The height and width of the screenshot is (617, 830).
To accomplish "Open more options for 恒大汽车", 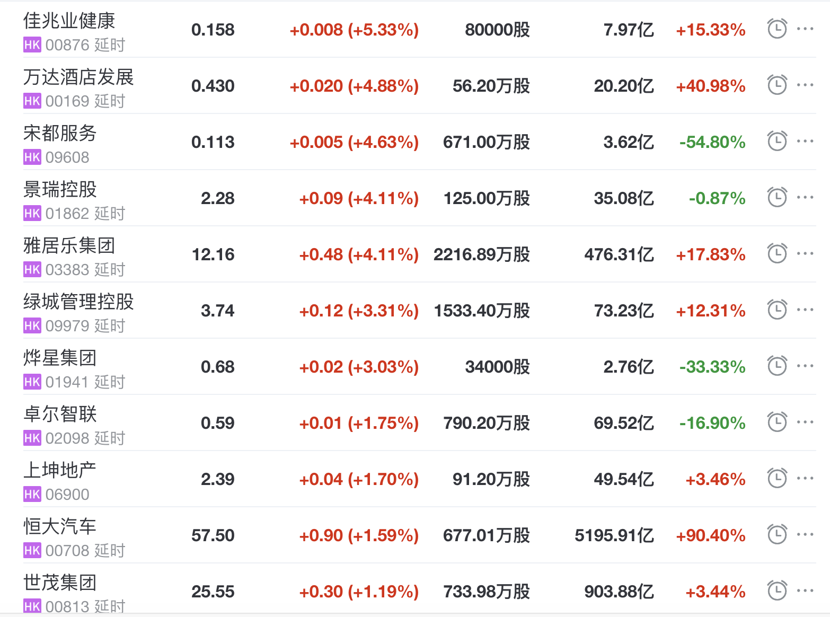I will [805, 534].
